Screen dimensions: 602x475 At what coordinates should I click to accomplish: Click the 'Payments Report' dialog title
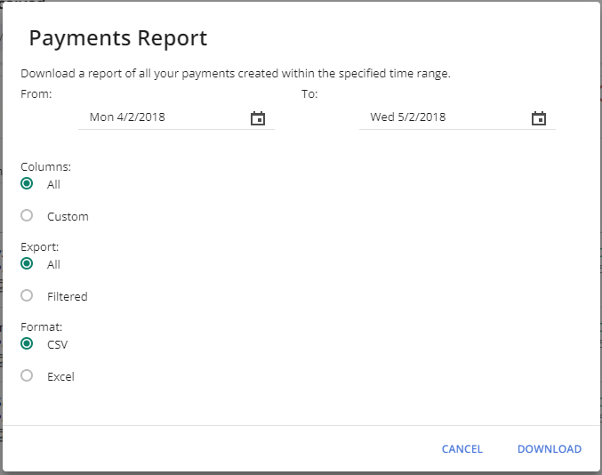tap(117, 38)
